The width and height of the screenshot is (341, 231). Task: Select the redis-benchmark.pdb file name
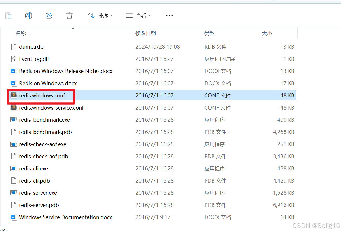coord(45,132)
